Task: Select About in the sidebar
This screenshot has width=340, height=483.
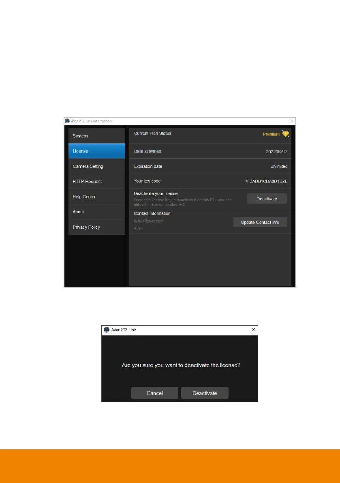Action: coord(96,212)
